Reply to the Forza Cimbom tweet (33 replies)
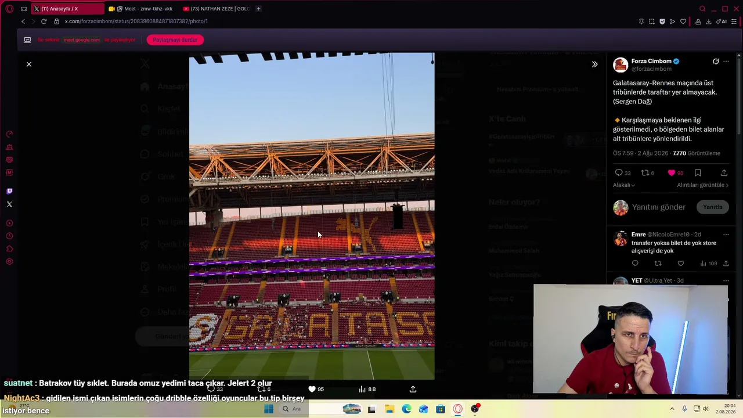Screen dimensions: 743x418 (x=623, y=173)
